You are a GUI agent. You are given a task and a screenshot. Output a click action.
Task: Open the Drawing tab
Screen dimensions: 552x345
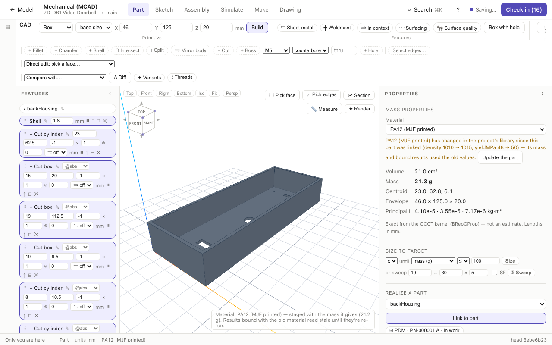(x=290, y=9)
